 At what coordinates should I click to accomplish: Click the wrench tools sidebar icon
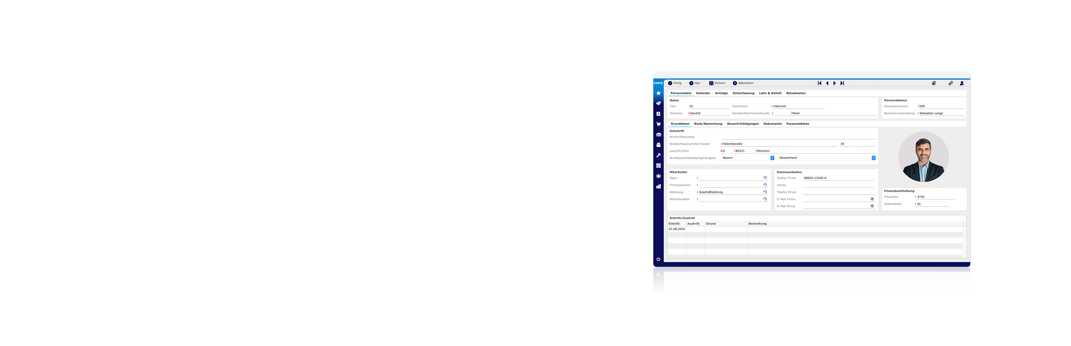click(658, 155)
